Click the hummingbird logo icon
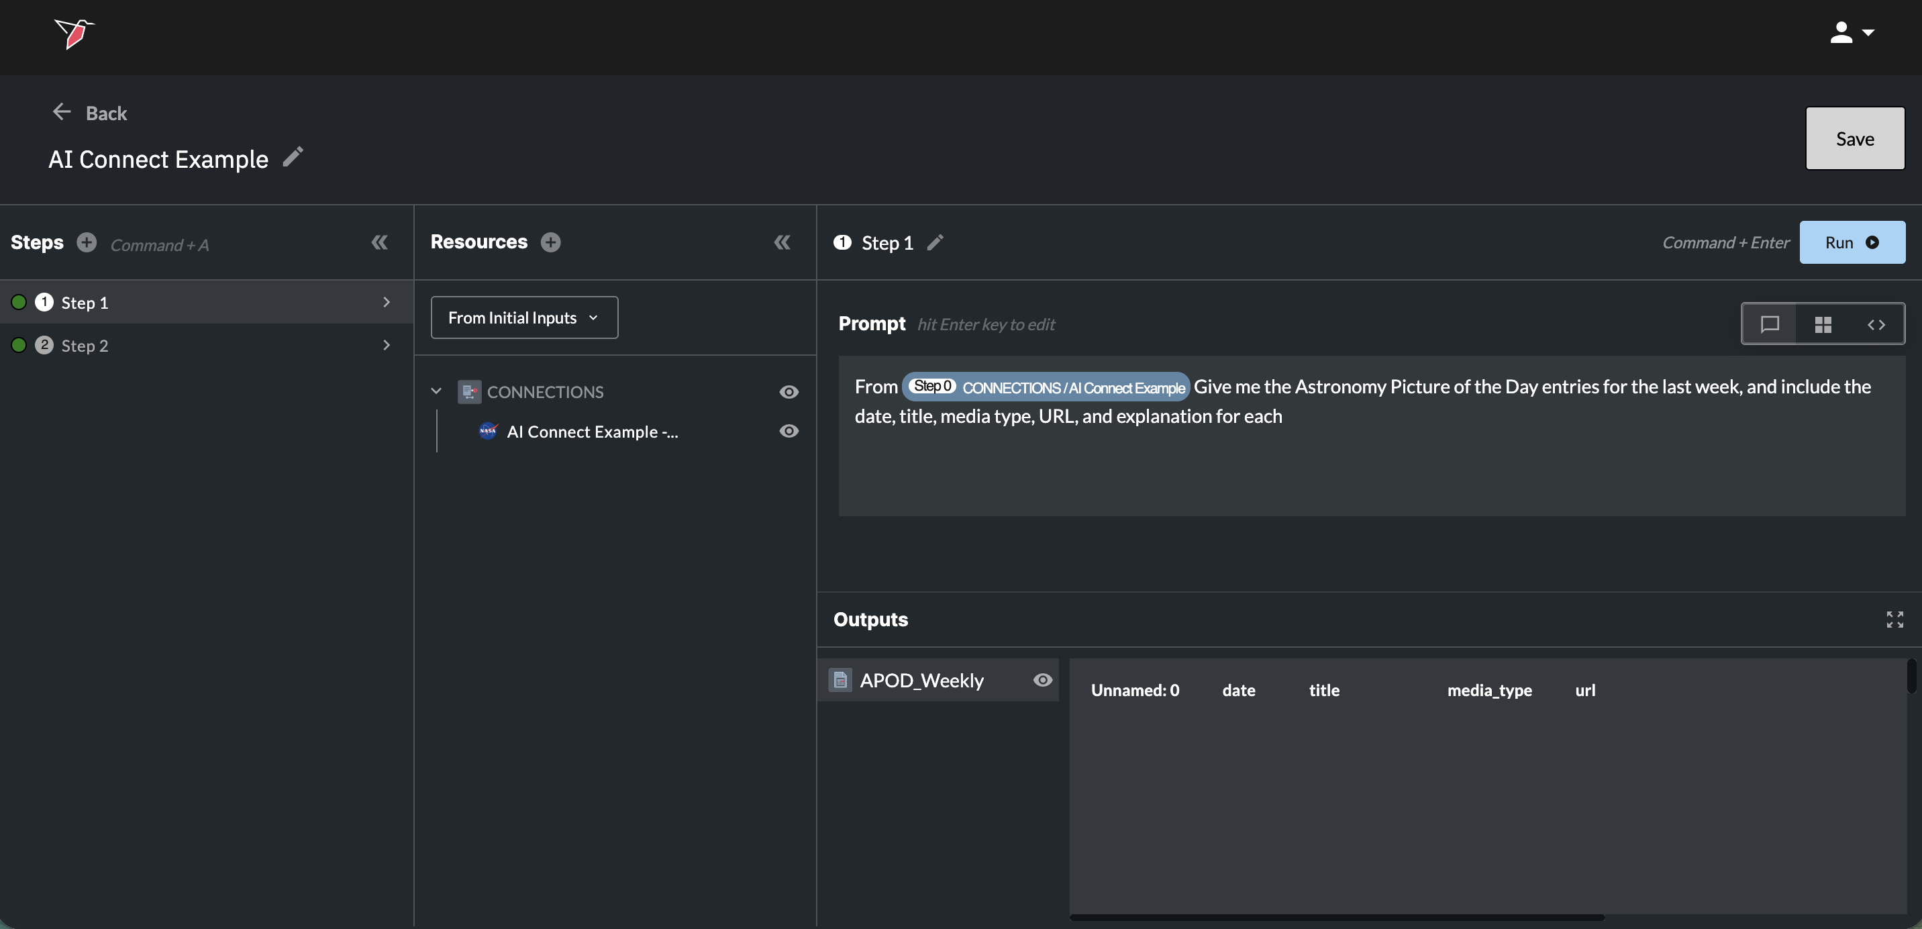 pos(74,34)
